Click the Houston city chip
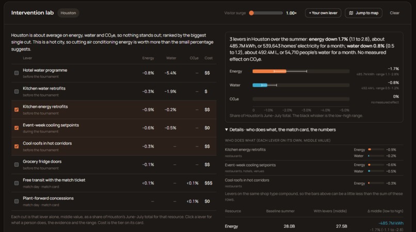 coord(68,13)
